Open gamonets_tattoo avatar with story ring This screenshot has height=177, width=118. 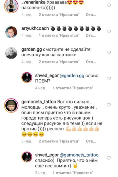pos(11,106)
